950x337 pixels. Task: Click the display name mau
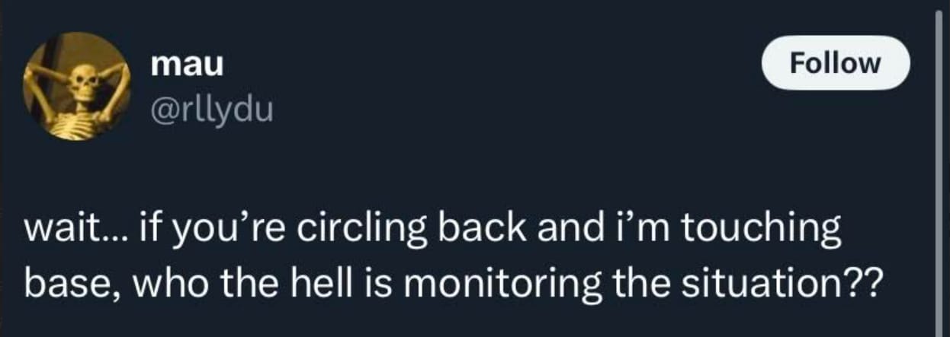tap(188, 65)
